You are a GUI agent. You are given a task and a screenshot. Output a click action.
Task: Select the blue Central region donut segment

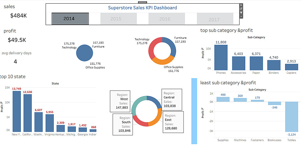(x=156, y=101)
